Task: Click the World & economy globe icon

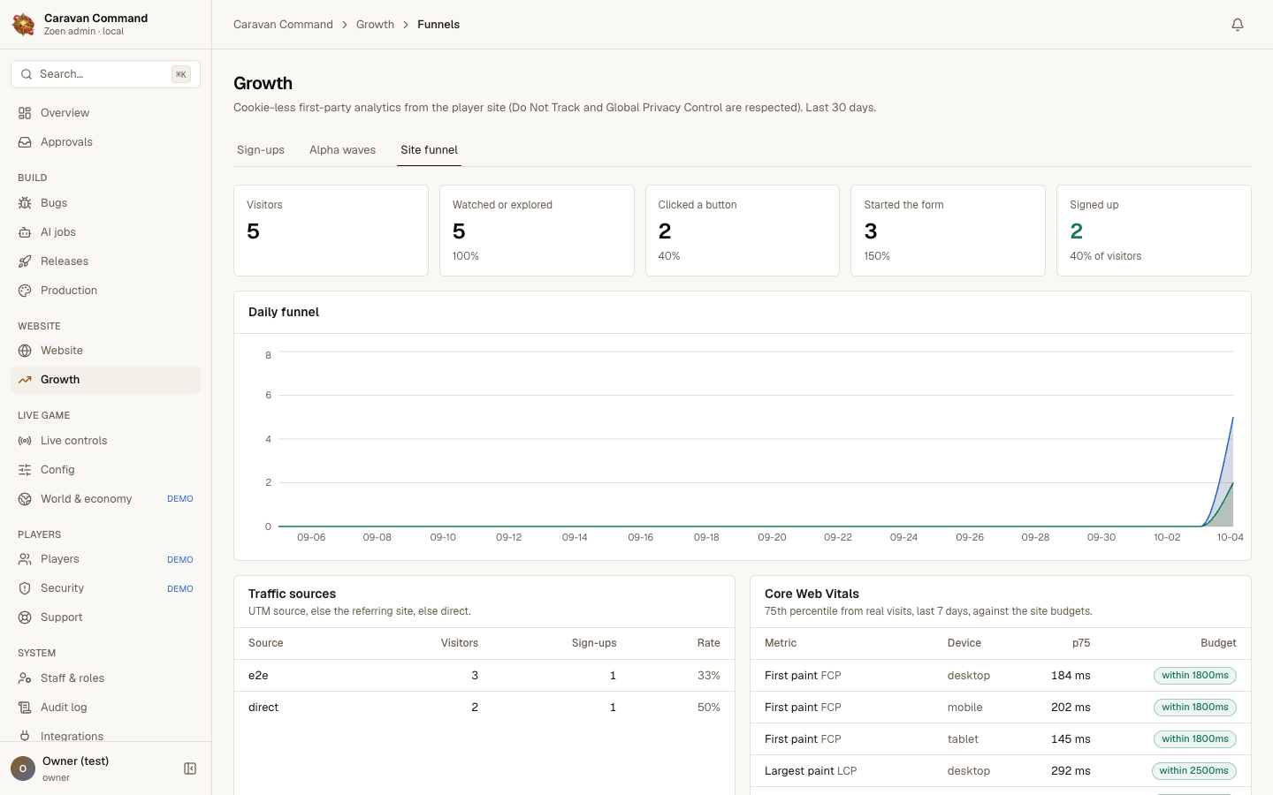Action: pos(25,499)
